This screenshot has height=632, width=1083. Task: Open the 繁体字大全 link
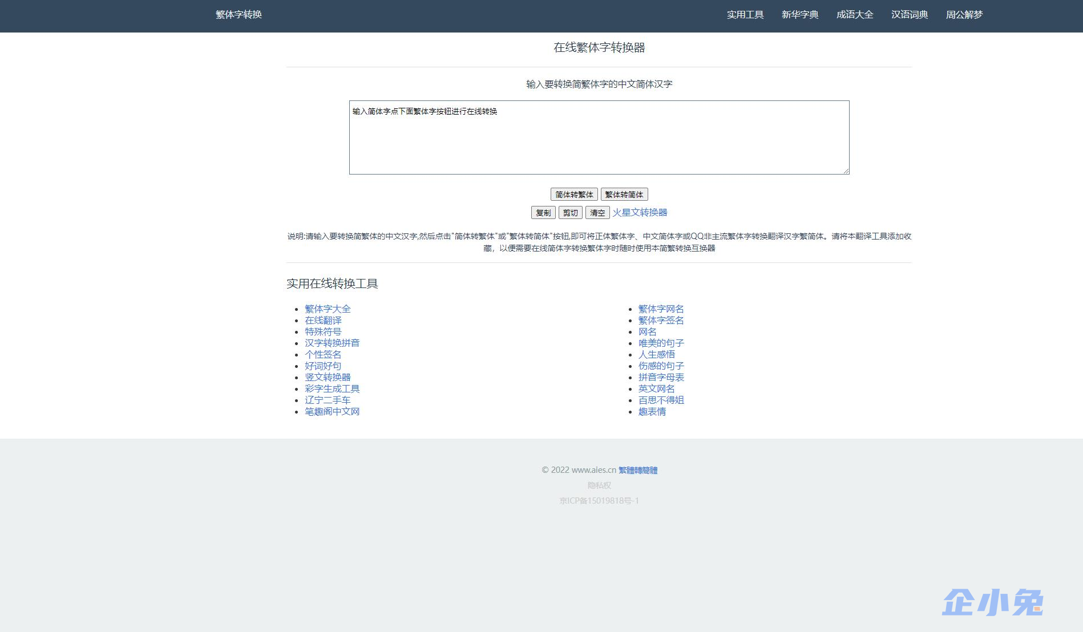pyautogui.click(x=328, y=309)
